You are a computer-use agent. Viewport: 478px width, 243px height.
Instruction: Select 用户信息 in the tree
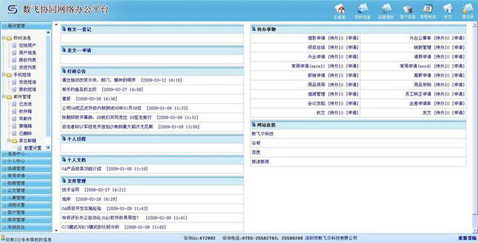click(x=27, y=52)
